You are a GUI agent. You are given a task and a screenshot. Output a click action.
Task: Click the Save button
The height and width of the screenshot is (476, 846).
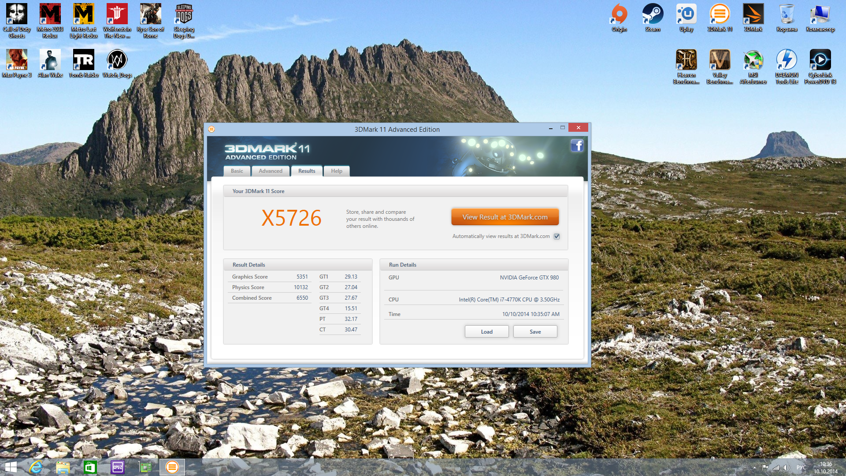(x=535, y=331)
